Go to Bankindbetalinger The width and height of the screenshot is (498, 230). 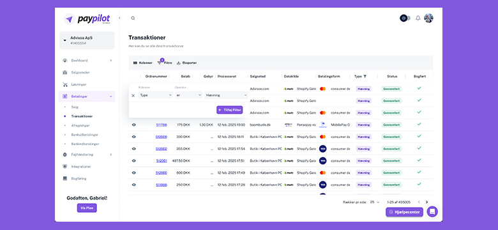(x=85, y=144)
